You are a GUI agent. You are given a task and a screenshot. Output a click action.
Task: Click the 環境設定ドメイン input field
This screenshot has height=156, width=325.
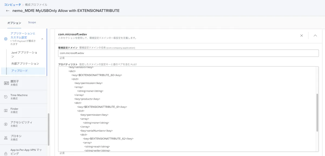pos(188,53)
